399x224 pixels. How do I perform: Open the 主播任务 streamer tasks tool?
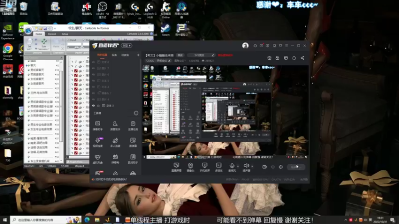tap(133, 124)
